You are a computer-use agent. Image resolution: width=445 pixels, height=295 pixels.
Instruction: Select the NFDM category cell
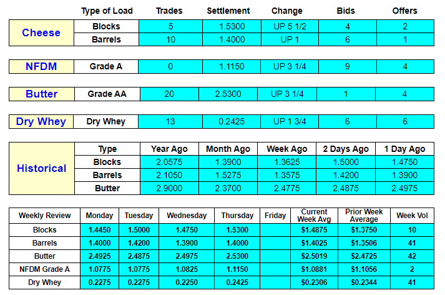click(41, 66)
